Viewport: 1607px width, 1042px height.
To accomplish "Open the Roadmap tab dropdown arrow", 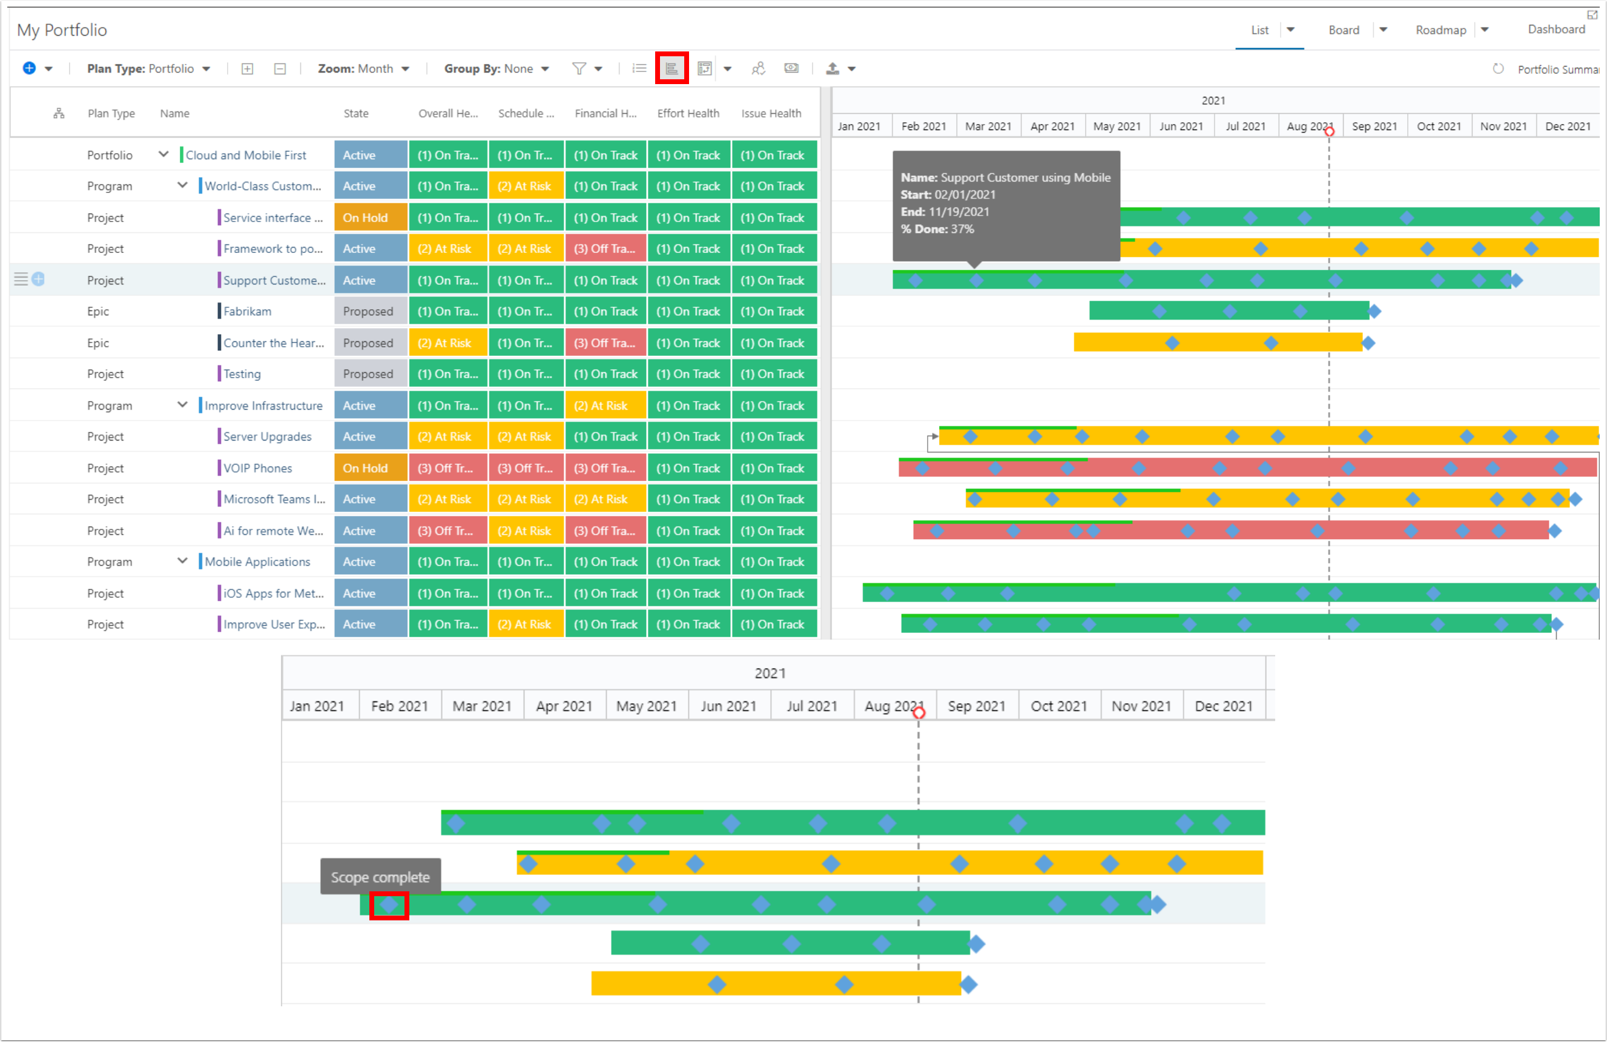I will (1485, 30).
